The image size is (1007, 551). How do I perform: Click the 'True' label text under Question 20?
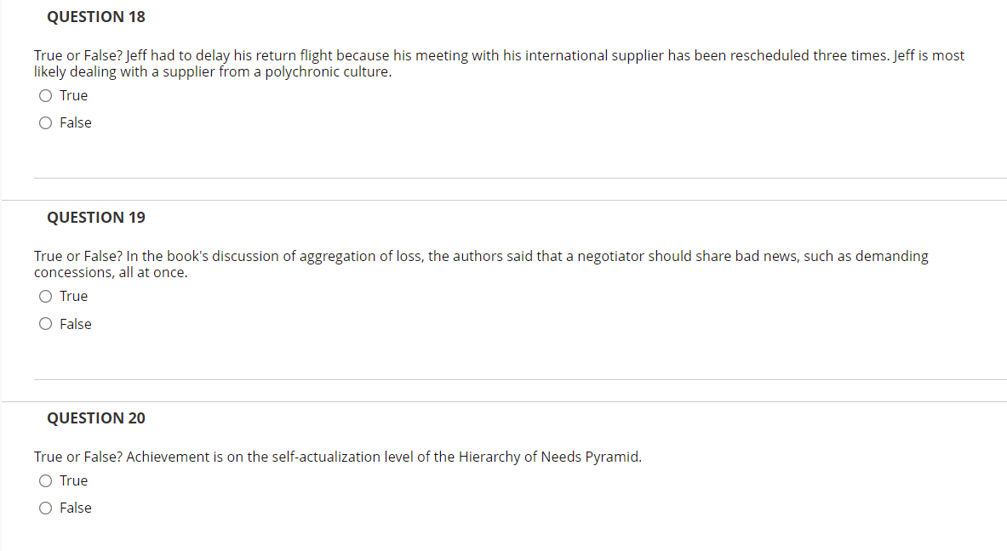pos(74,480)
